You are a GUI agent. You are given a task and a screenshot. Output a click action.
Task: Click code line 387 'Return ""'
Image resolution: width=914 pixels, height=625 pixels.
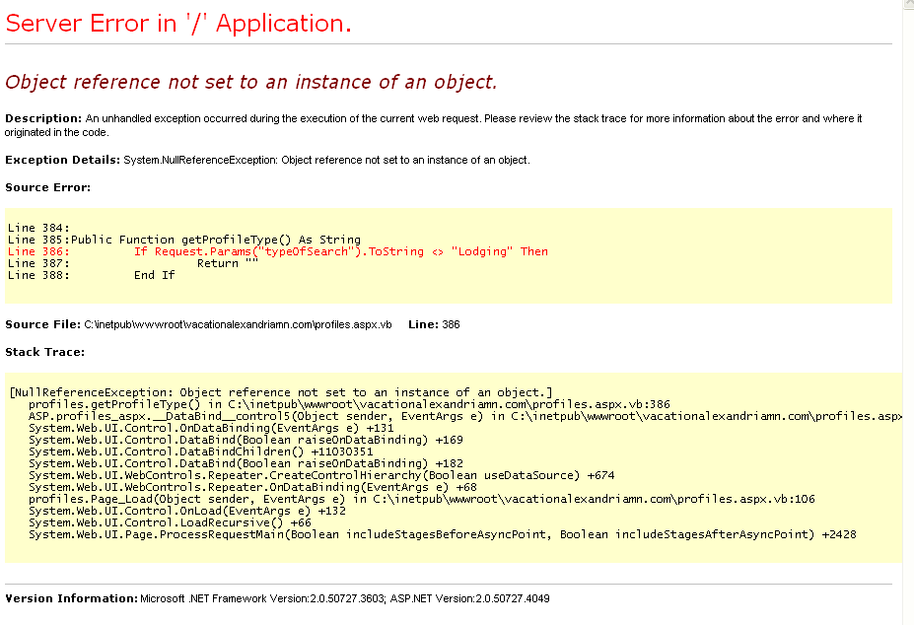(x=133, y=263)
